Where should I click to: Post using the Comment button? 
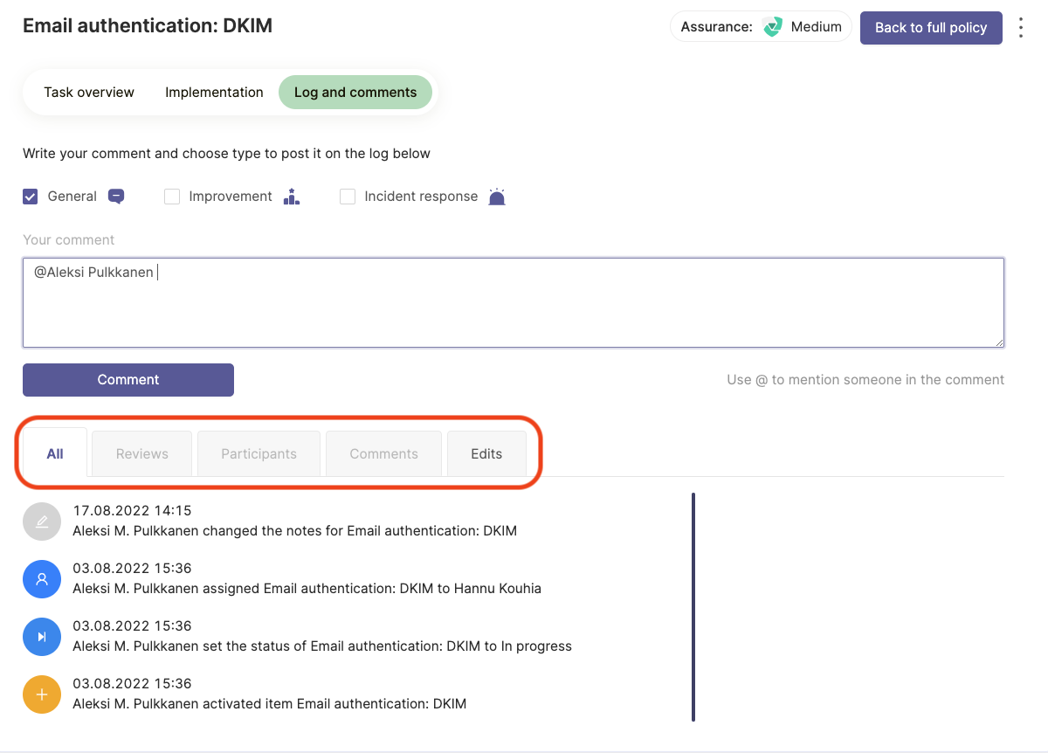128,380
